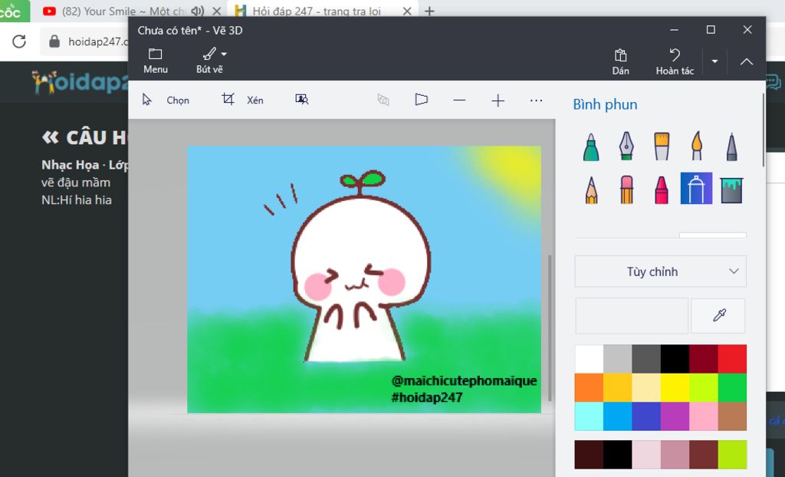Pick a color with the eyedropper
Viewport: 785px width, 477px height.
[718, 316]
